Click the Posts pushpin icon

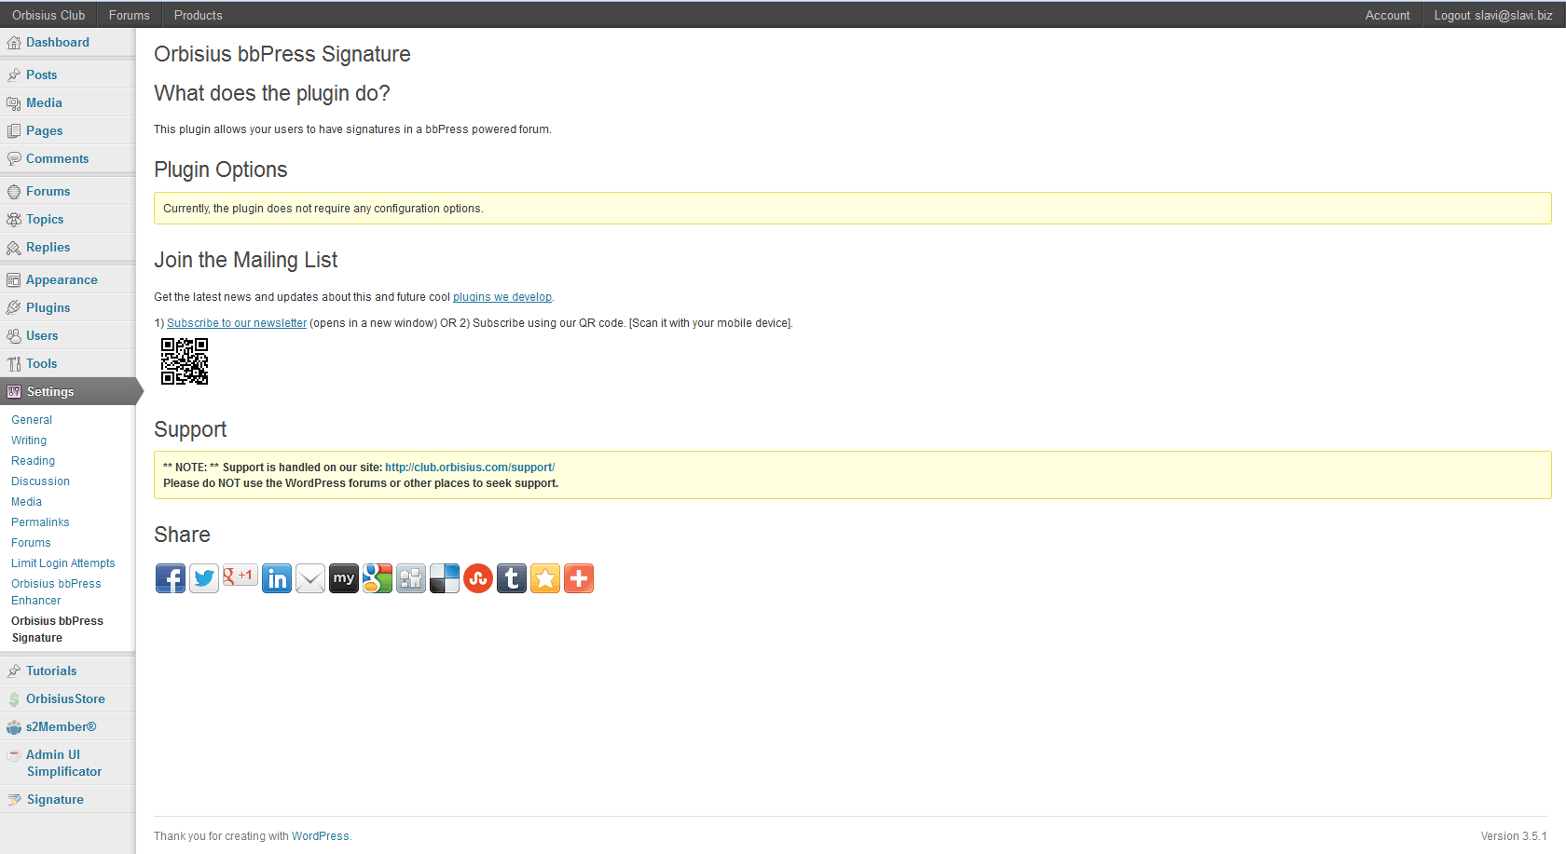pos(14,75)
